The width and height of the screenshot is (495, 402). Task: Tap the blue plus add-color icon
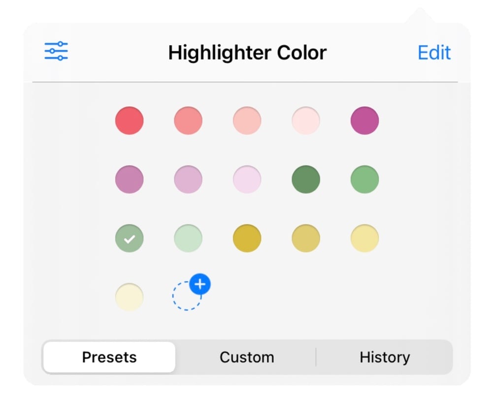coord(200,284)
